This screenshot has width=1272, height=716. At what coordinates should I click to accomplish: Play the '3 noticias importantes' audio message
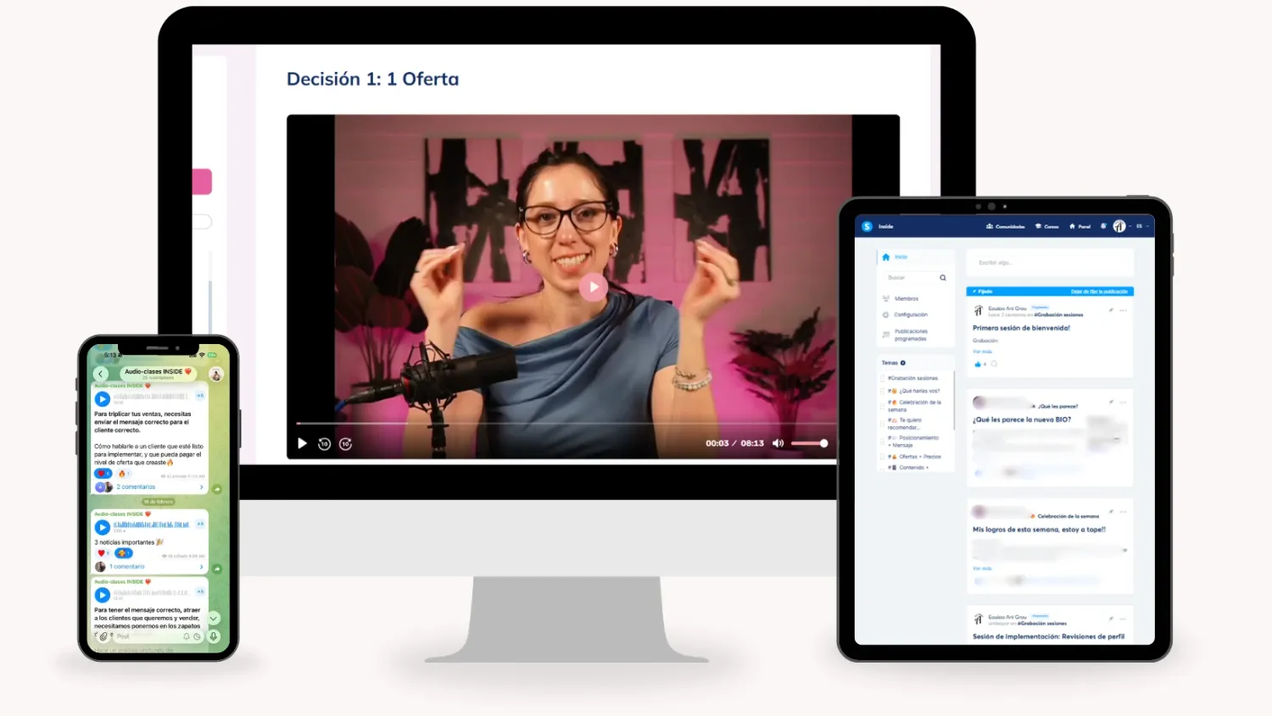pyautogui.click(x=103, y=527)
